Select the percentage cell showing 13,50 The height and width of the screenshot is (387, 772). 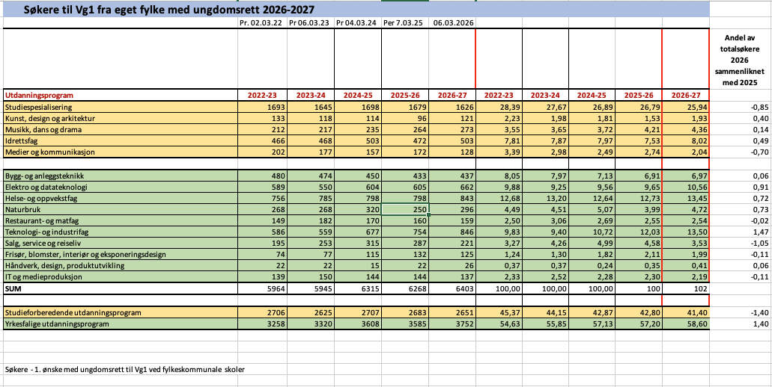pos(685,232)
